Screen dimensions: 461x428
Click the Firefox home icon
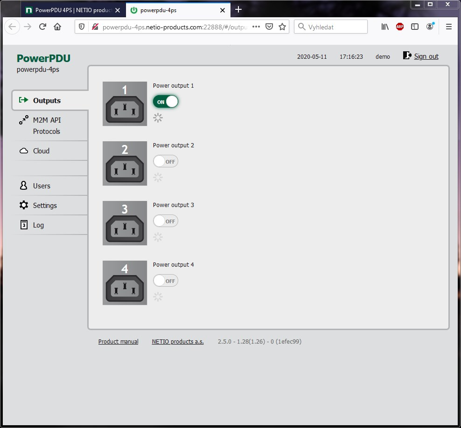click(x=57, y=27)
